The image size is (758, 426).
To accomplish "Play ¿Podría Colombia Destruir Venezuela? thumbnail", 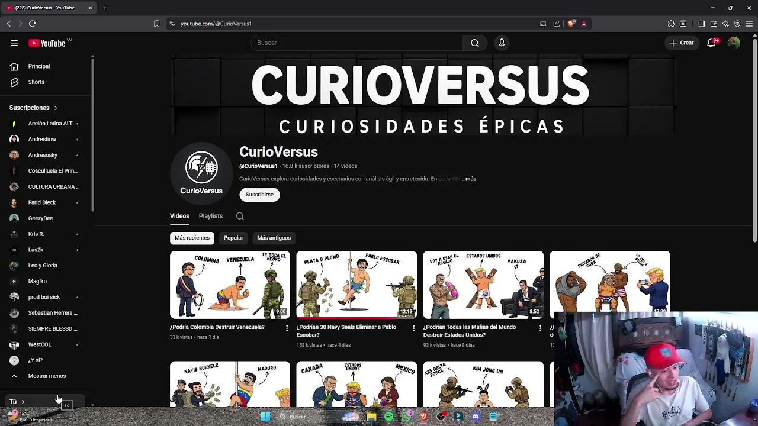I will pos(230,285).
